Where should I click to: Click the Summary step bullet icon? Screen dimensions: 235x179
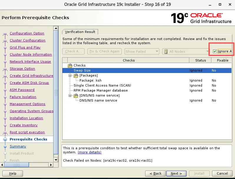coord(5,146)
